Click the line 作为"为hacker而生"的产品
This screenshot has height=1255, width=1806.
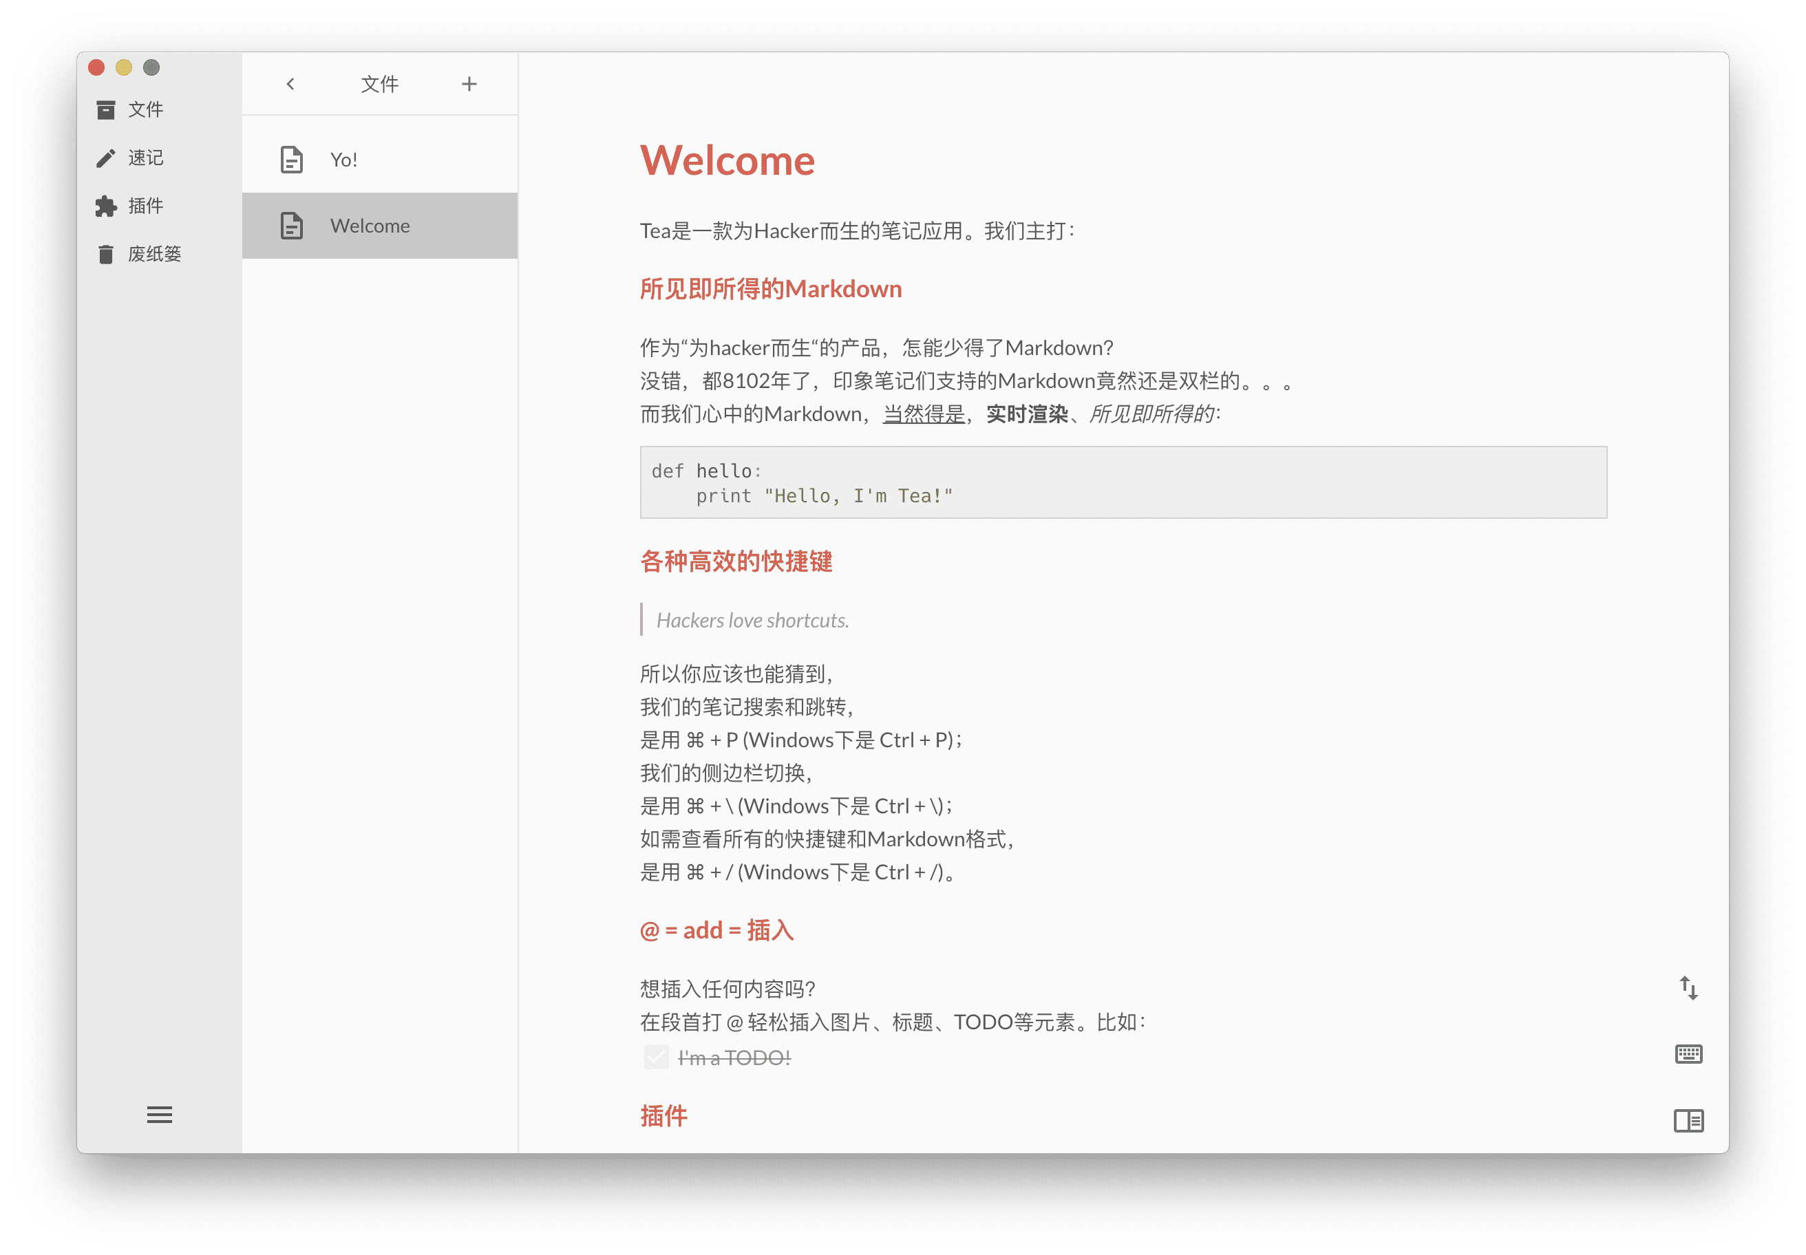click(877, 347)
